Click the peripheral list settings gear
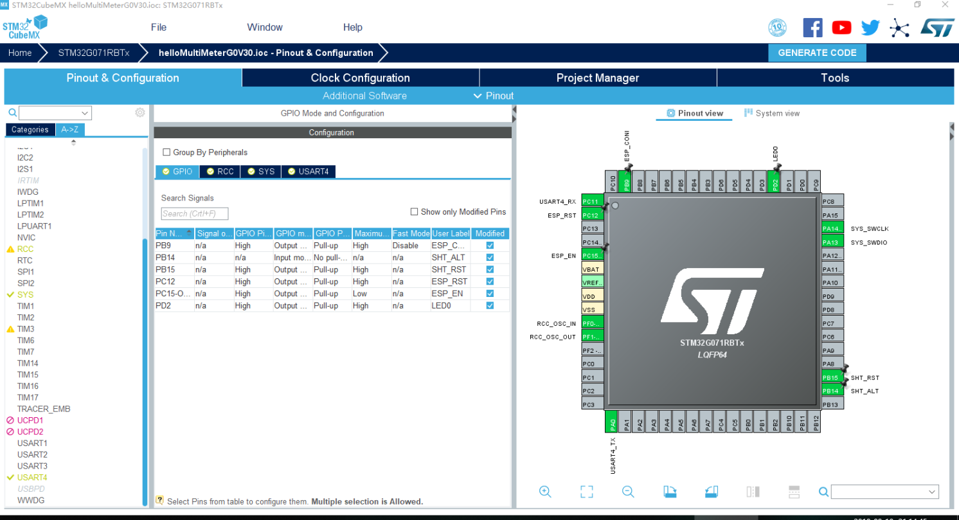Screen dimensions: 959x520 click(x=140, y=112)
